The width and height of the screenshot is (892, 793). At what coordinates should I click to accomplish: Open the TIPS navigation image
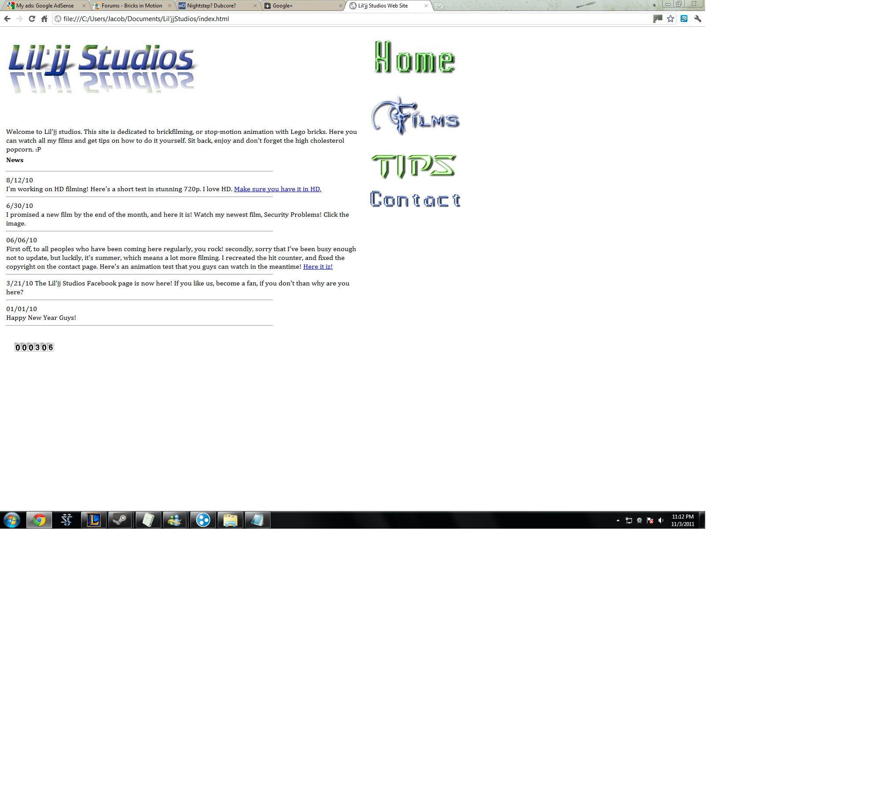413,166
